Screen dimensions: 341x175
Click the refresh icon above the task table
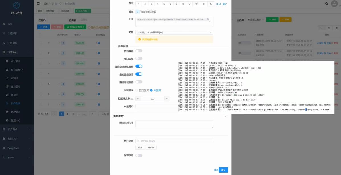329,28
